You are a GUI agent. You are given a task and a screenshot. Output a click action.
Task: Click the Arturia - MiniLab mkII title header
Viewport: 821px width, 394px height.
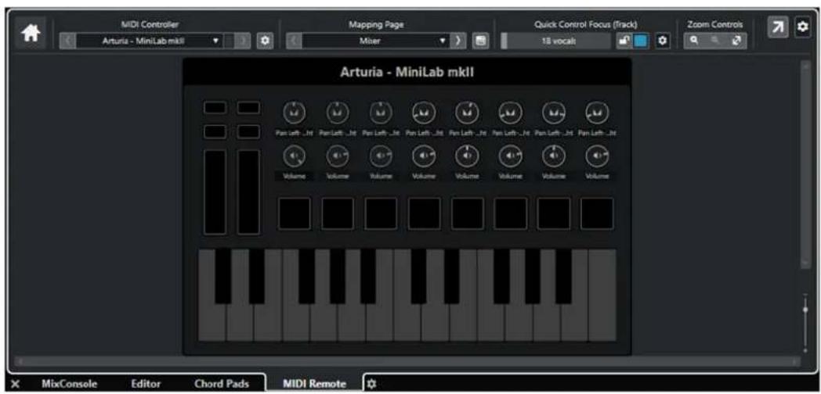click(x=407, y=72)
